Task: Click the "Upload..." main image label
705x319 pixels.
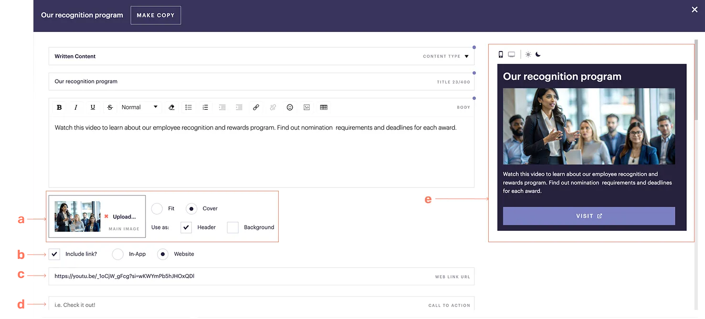Action: click(124, 217)
